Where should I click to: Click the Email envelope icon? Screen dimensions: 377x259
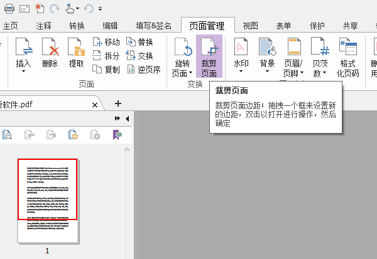point(25,9)
